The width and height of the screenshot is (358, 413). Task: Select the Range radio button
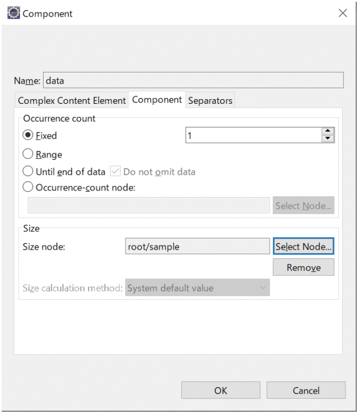28,155
